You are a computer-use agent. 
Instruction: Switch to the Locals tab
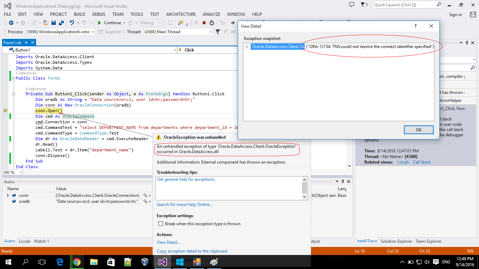click(25, 241)
